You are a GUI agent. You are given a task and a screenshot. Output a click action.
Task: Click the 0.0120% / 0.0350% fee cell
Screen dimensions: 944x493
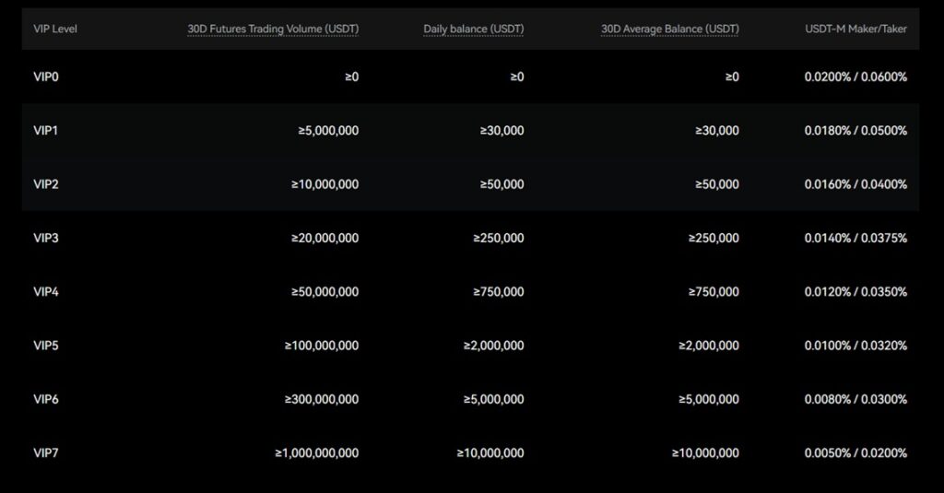pos(855,292)
